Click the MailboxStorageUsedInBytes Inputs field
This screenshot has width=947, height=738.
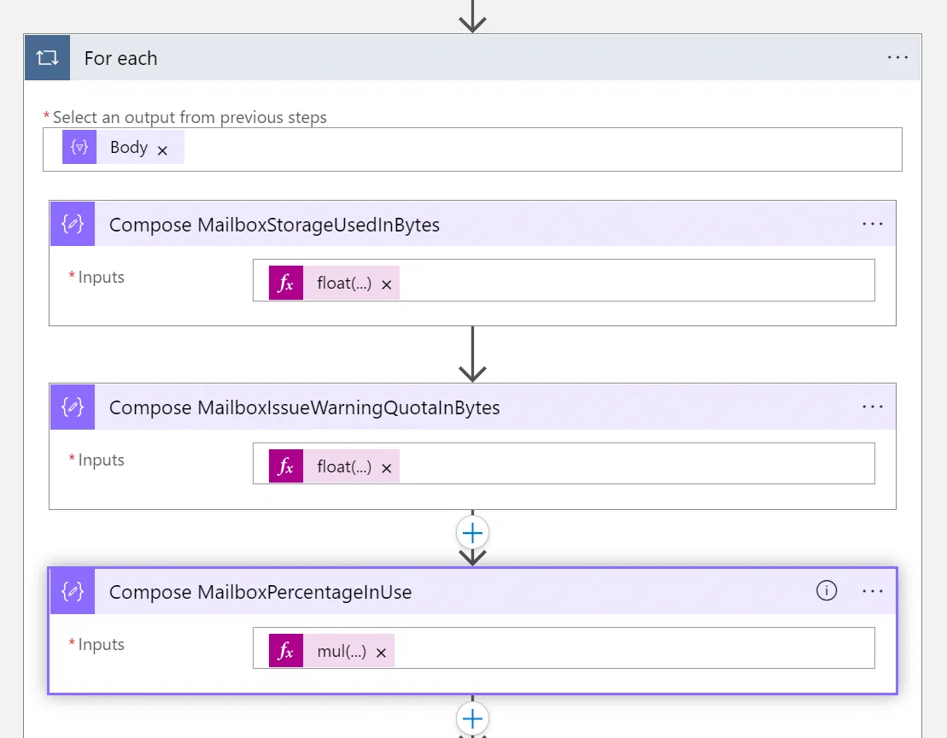[x=564, y=280]
